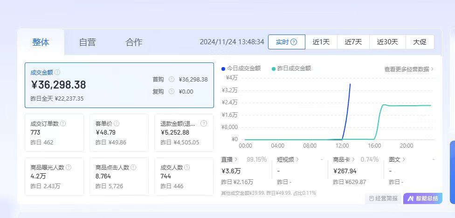Click the ¥4万 y-axis label
455x218 pixels.
[x=232, y=78]
